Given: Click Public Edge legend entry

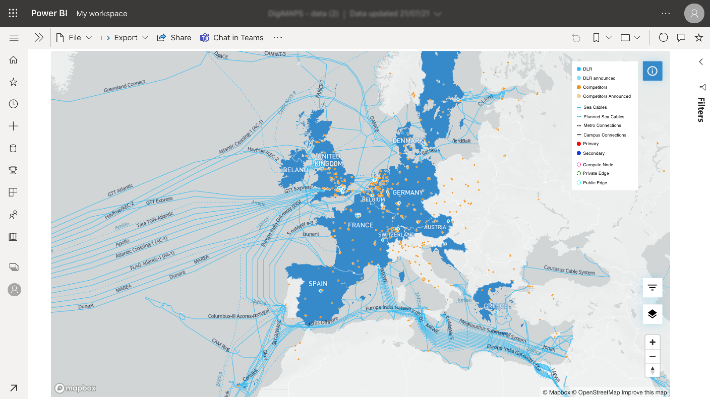Looking at the screenshot, I should [592, 183].
